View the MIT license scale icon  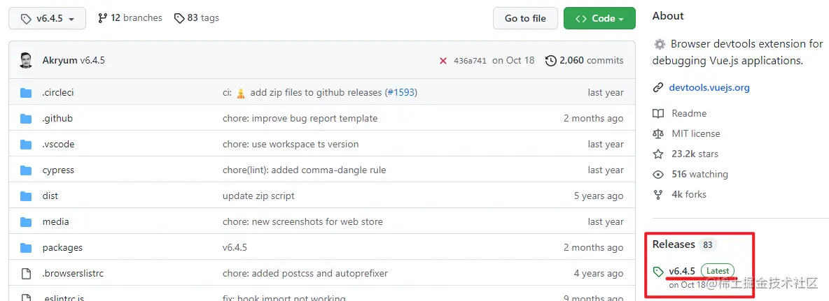tap(658, 134)
